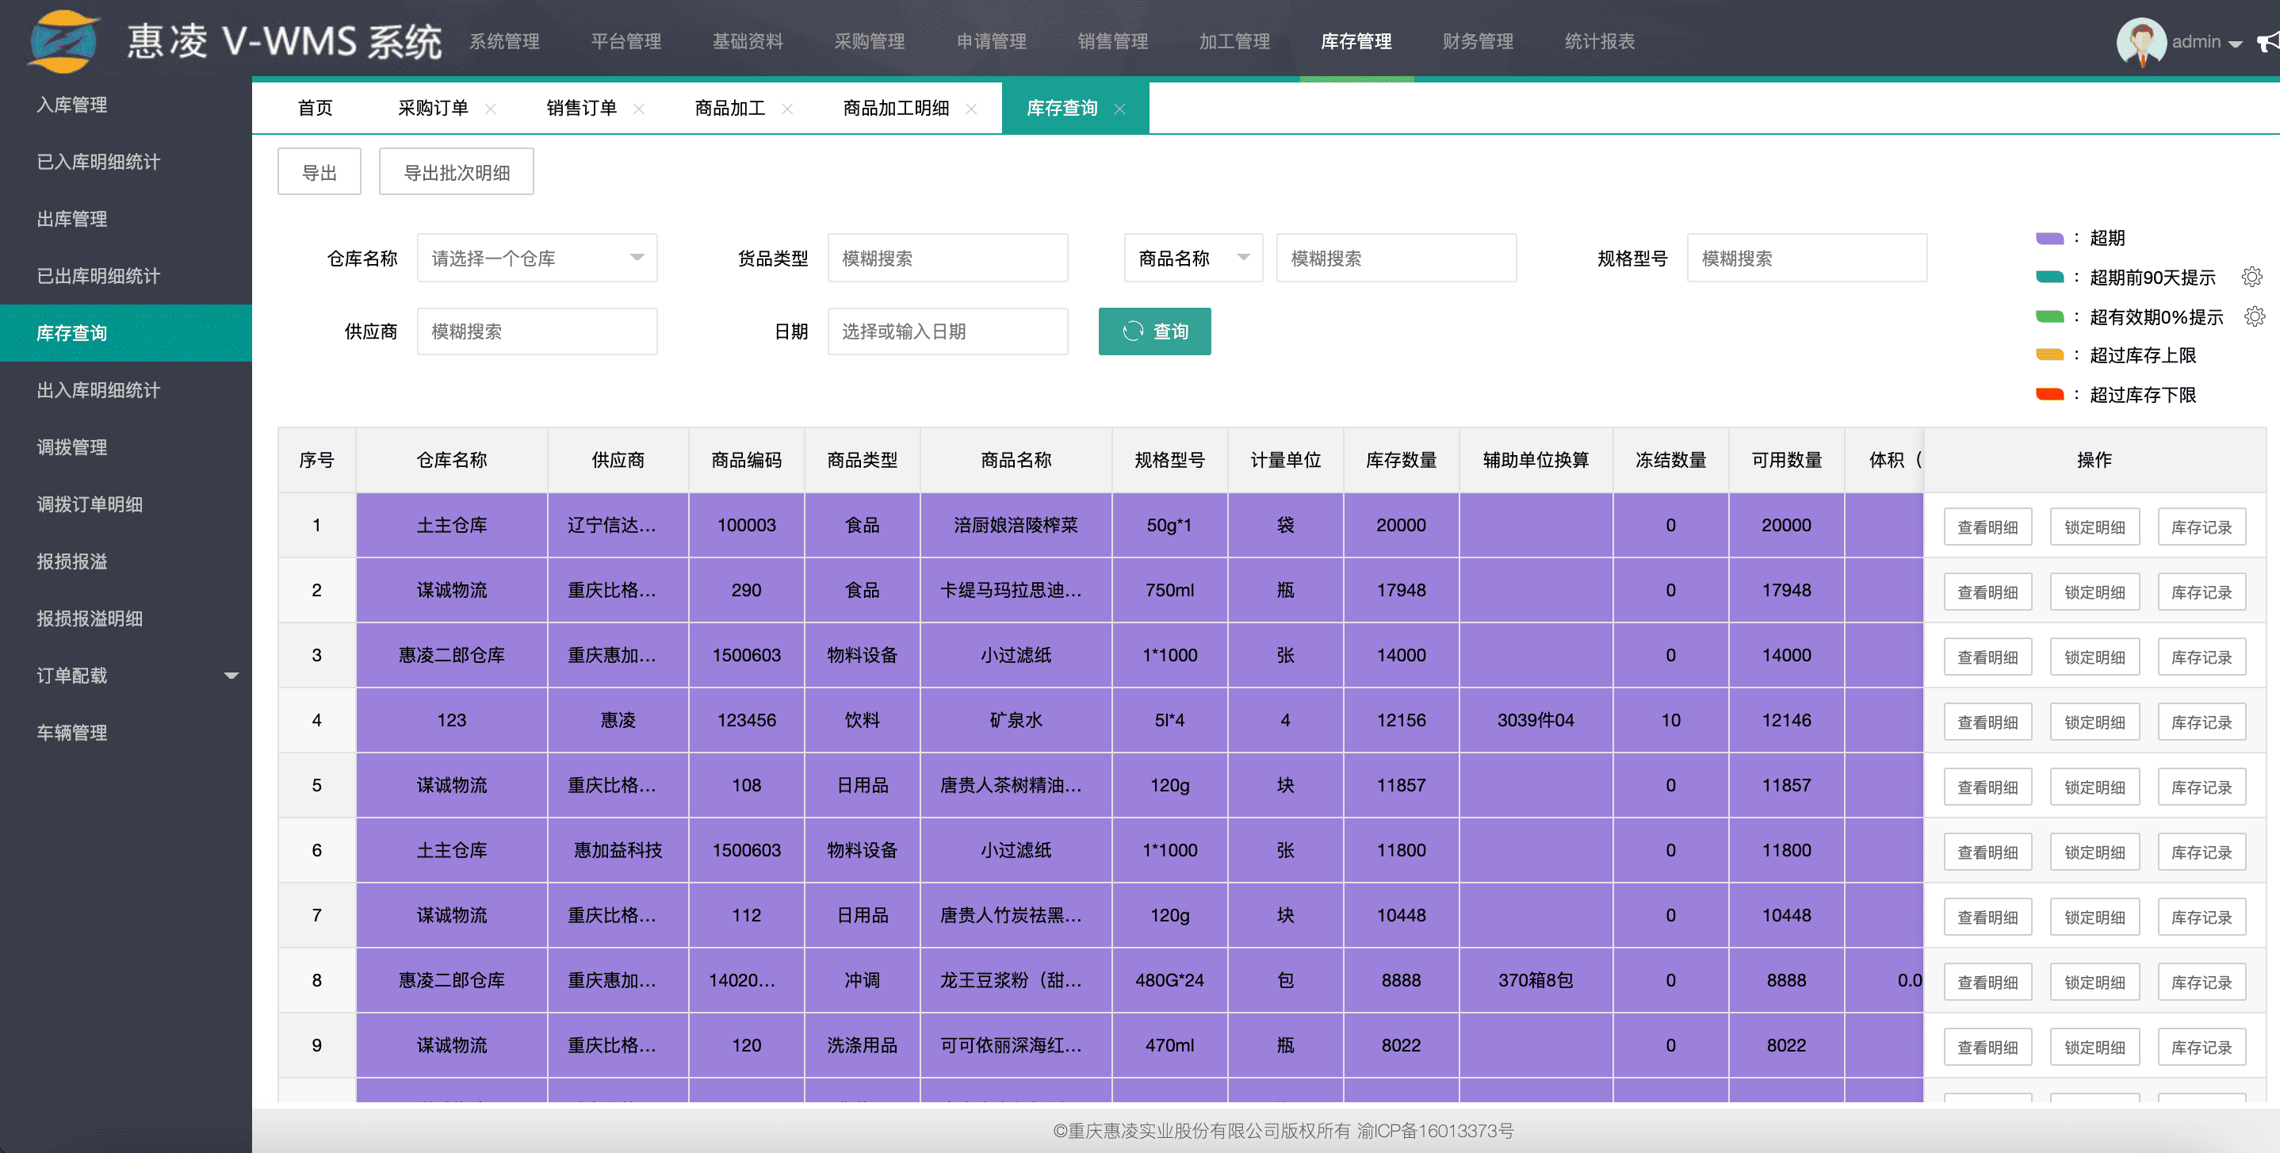Close the 库存查询 tab

point(1119,108)
